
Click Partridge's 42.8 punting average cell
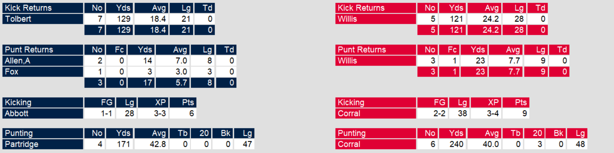click(x=158, y=145)
